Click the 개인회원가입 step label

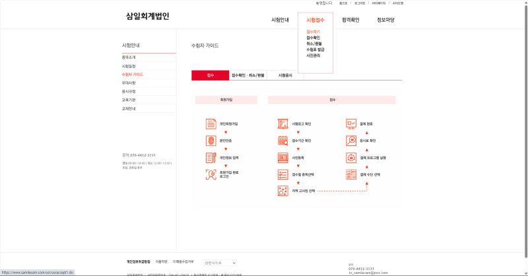coord(228,124)
